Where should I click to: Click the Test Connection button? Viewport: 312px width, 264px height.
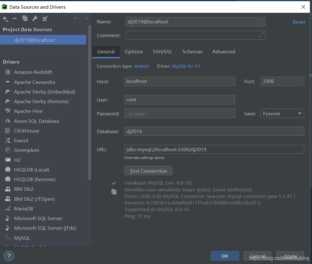tap(149, 171)
